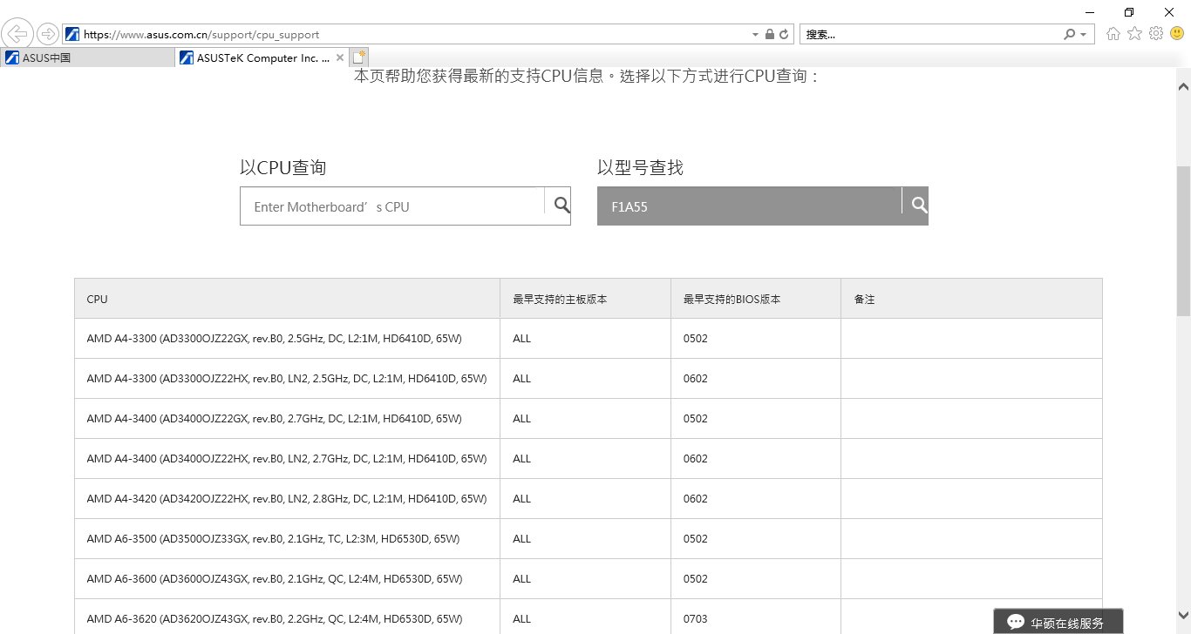Navigate back using the browser back arrow
1191x634 pixels.
coord(17,33)
